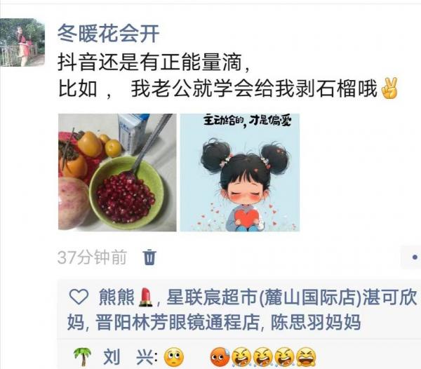Open liker 陈思羽妈妈 profile
The height and width of the screenshot is (369, 421).
click(316, 322)
